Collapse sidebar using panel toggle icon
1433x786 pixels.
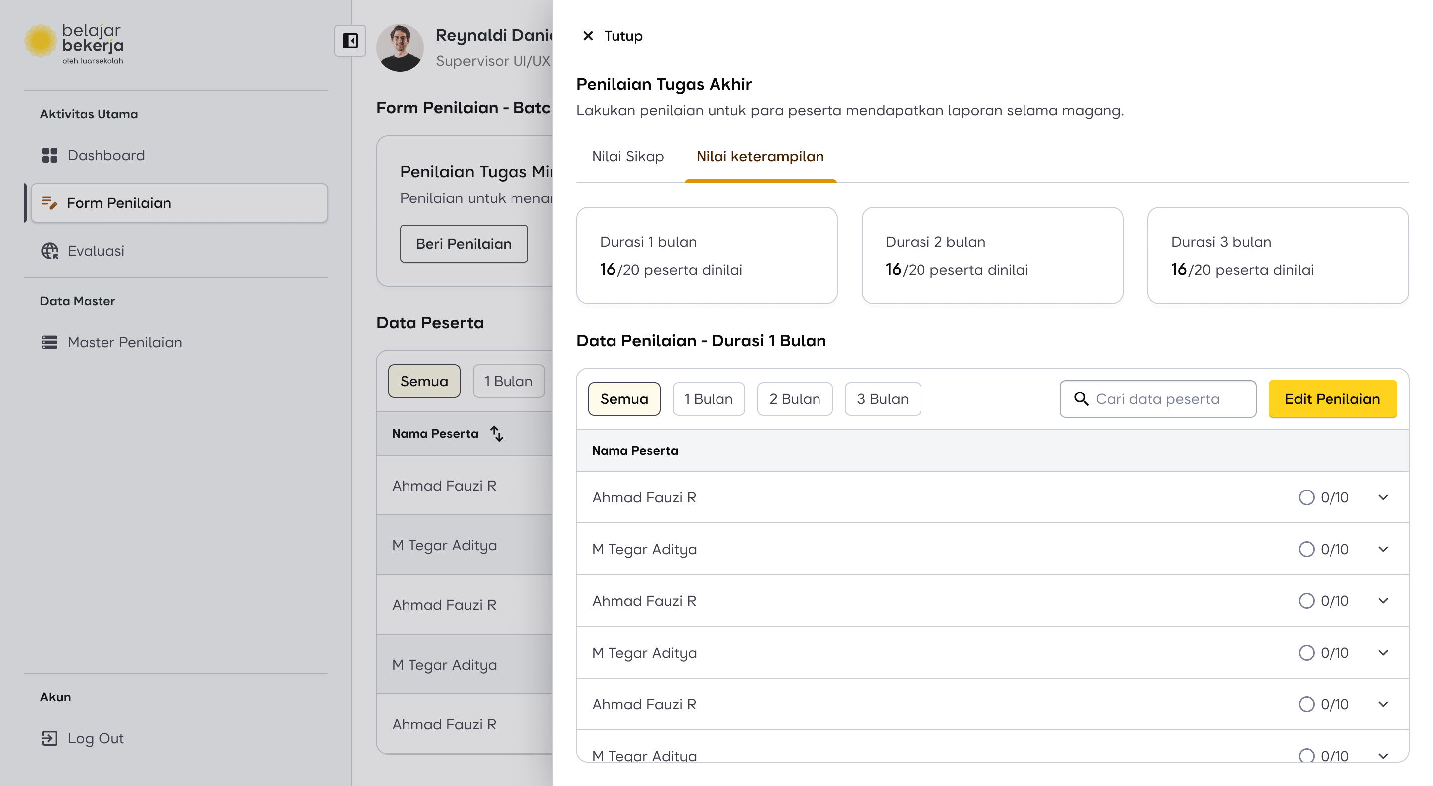(x=350, y=41)
